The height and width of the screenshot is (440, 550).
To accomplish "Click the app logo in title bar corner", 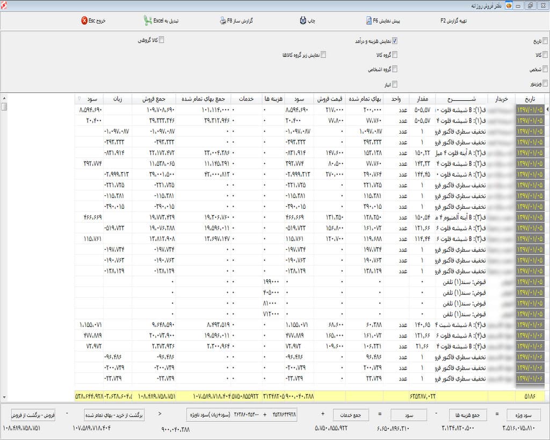I will (4, 5).
